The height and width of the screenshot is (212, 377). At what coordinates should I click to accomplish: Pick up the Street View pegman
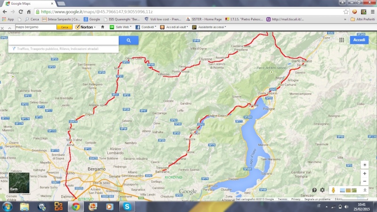pyautogui.click(x=333, y=190)
